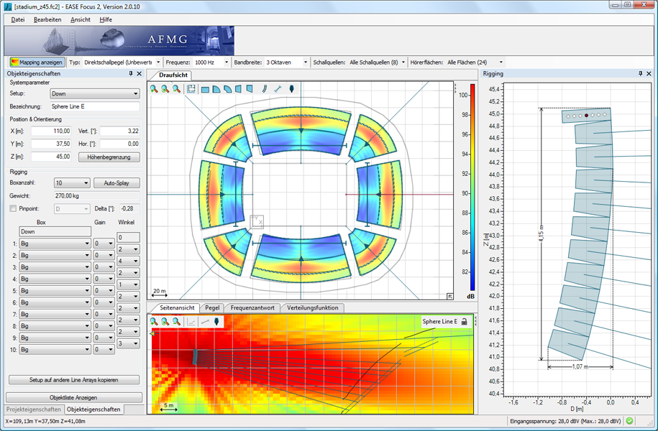Image resolution: width=658 pixels, height=431 pixels.
Task: Click the Auto-Splay button
Action: 116,183
